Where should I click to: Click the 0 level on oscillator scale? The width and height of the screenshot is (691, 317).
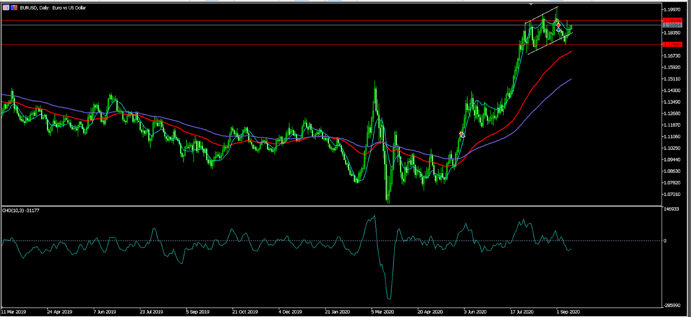click(665, 241)
